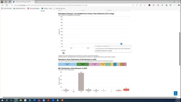Open the Import favorites bookmark
The image size is (181, 102).
click(x=6, y=8)
